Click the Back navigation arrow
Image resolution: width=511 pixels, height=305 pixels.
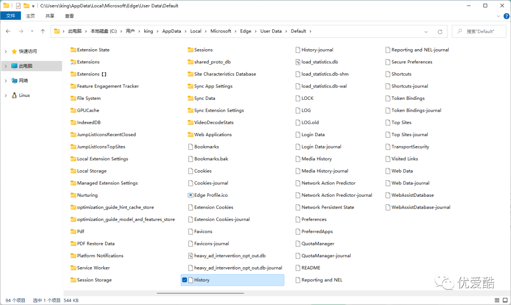pos(8,31)
